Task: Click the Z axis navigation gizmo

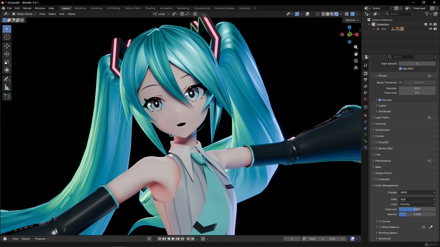Action: [349, 27]
